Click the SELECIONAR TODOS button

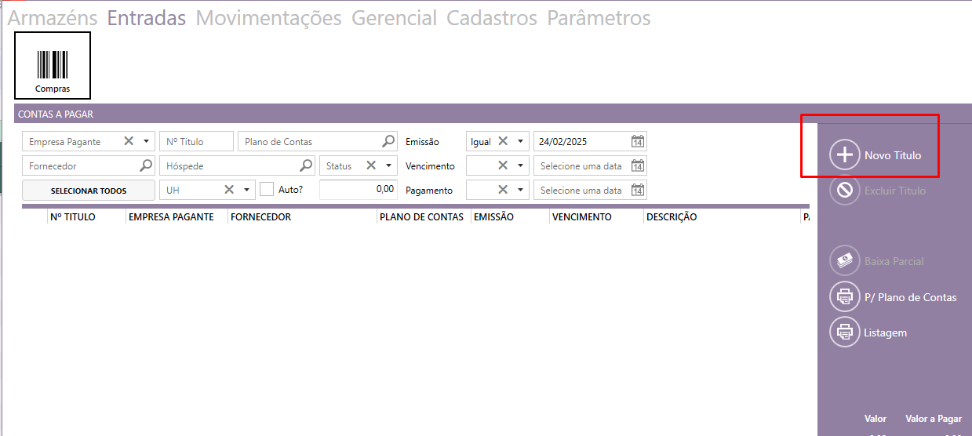89,191
